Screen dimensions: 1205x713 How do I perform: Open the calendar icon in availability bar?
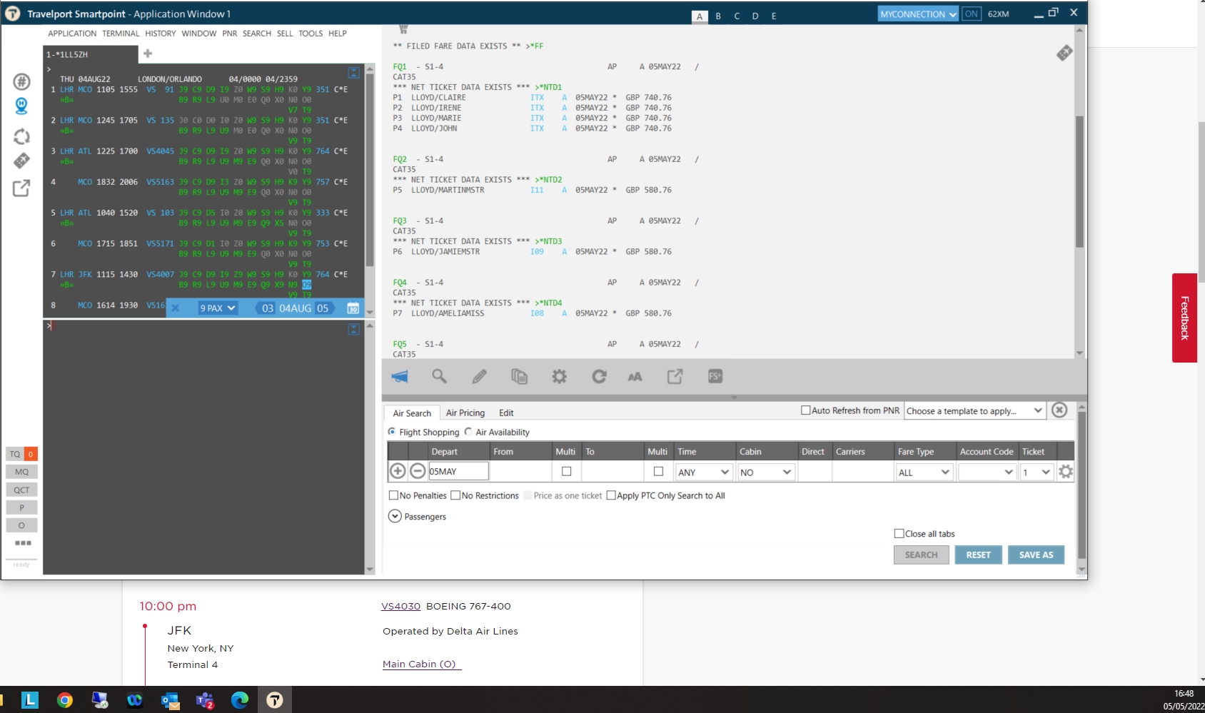353,308
